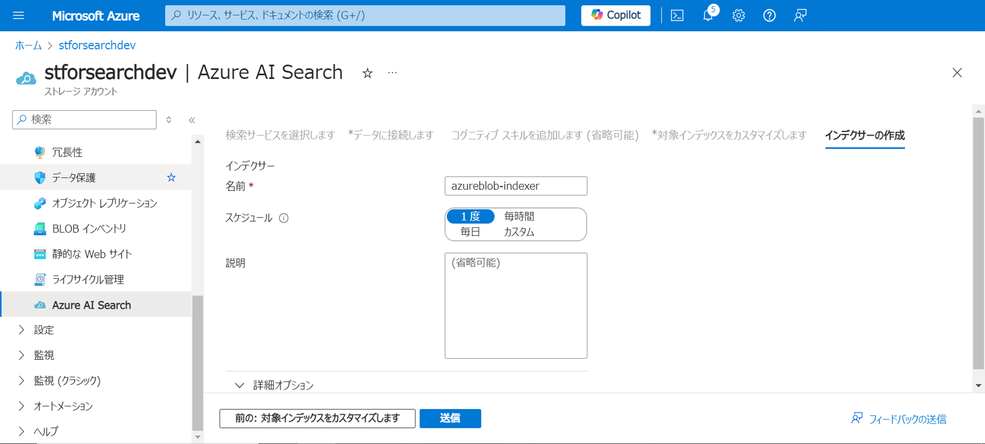
Task: Go to ホーム breadcrumb
Action: click(28, 45)
